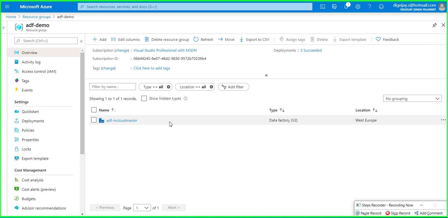Click the top search resources box
The width and height of the screenshot is (448, 218).
[195, 7]
